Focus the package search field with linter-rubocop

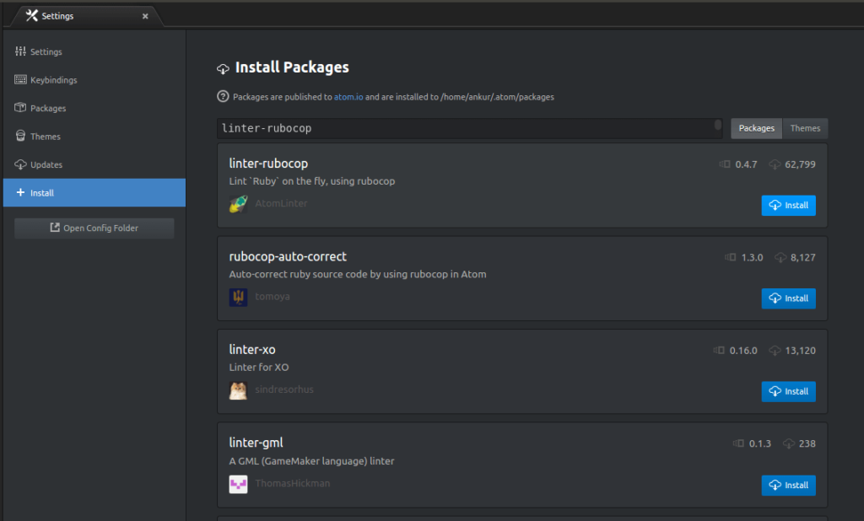click(x=469, y=128)
